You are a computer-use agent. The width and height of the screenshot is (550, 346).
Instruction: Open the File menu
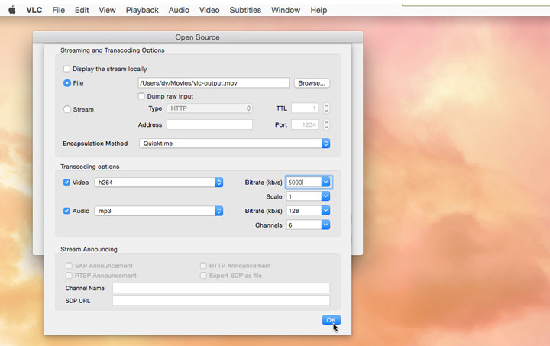click(59, 10)
